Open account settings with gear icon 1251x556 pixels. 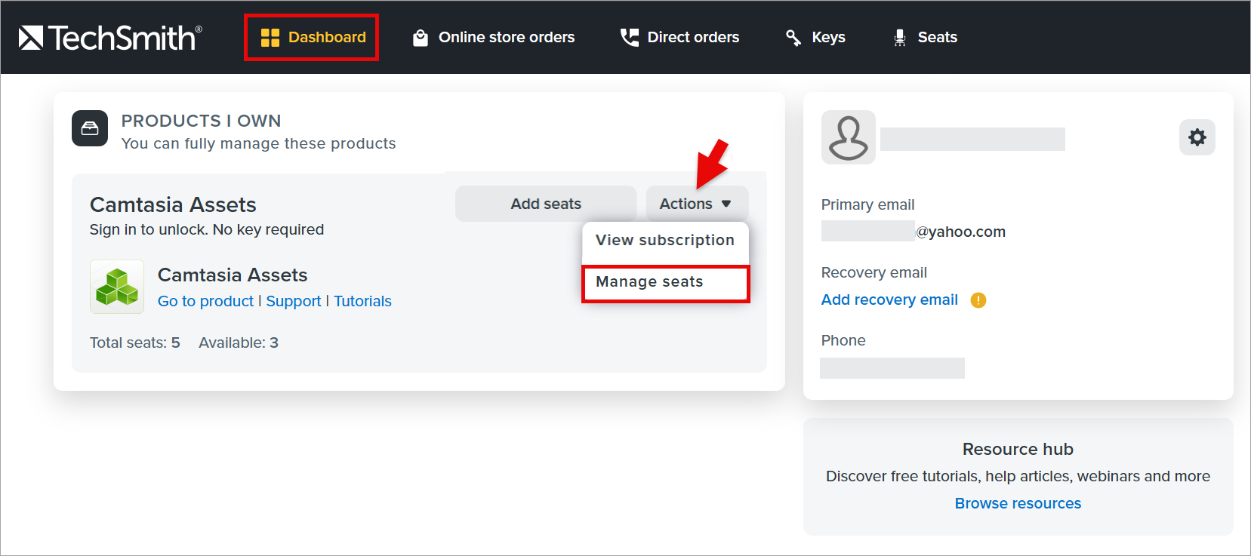point(1197,137)
